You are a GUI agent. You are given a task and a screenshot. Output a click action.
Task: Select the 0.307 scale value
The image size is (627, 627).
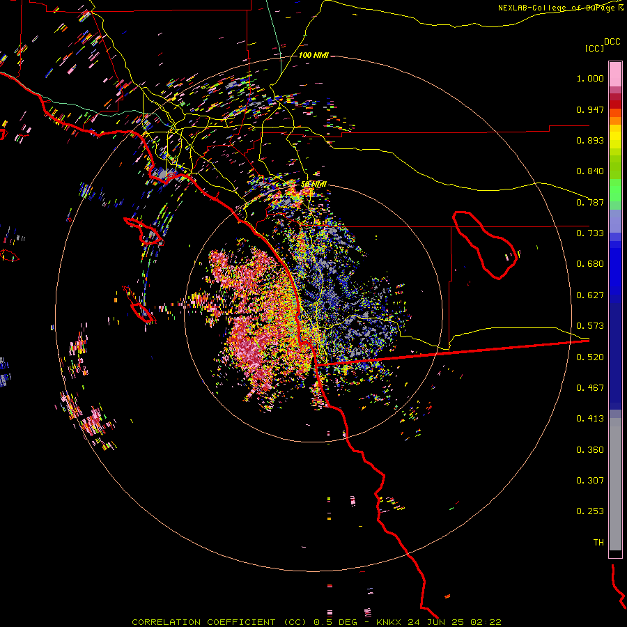[x=590, y=481]
